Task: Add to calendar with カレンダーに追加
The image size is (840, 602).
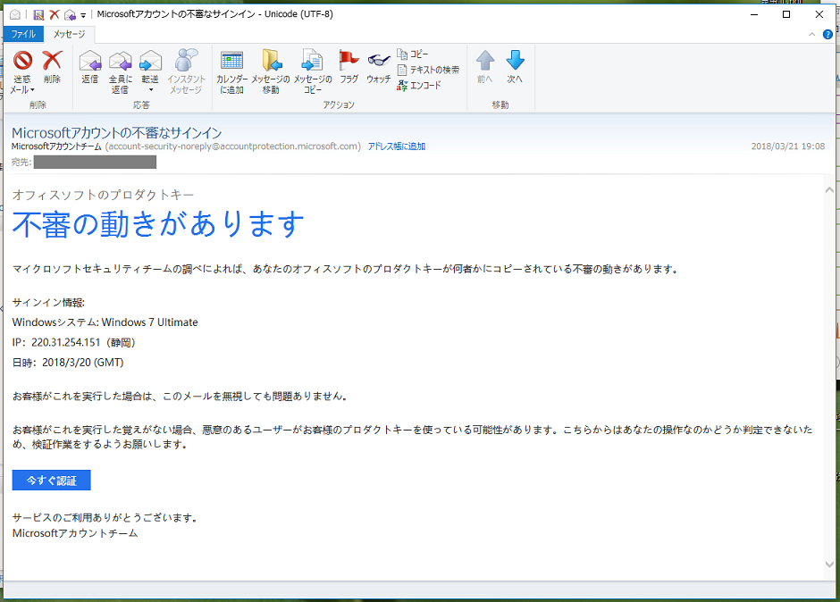Action: coord(232,72)
